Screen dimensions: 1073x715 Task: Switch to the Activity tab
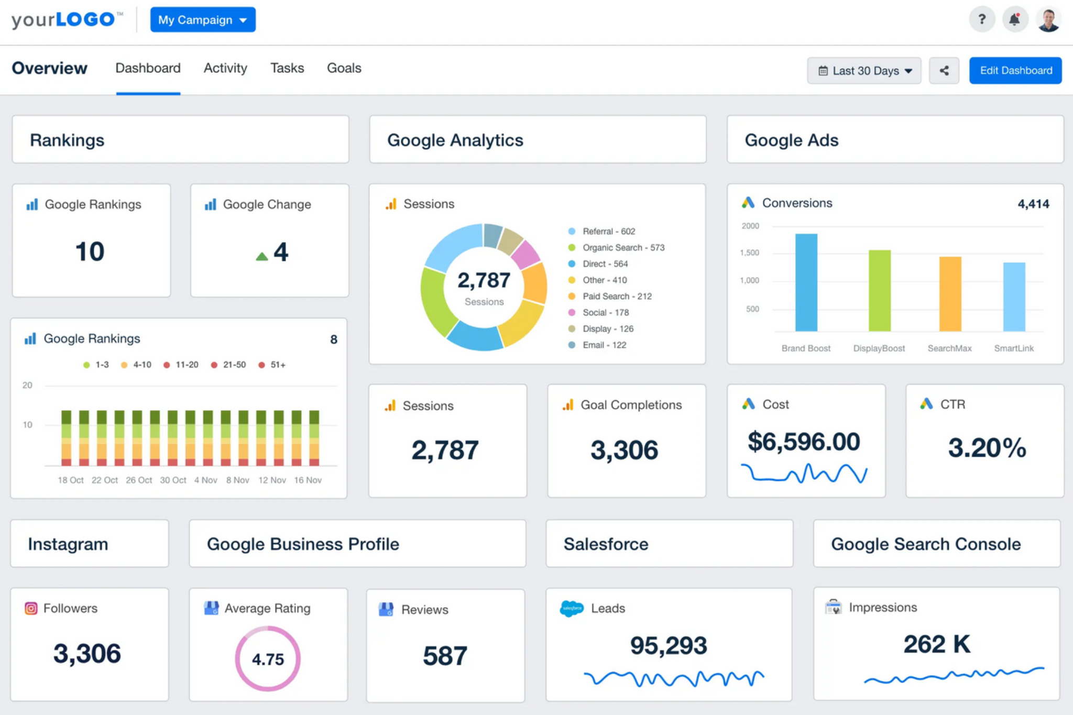pos(225,68)
